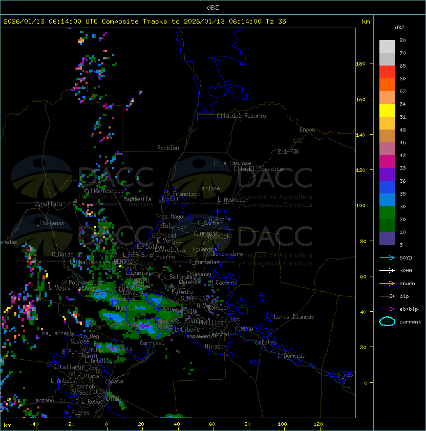Click the 120 km tick on bottom axis
This screenshot has width=426, height=431.
[x=318, y=424]
